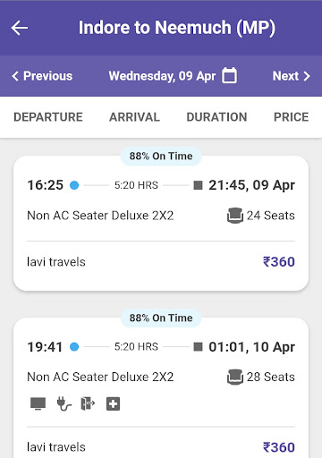Open the Wednesday, 09 Apr date selector

pyautogui.click(x=162, y=76)
